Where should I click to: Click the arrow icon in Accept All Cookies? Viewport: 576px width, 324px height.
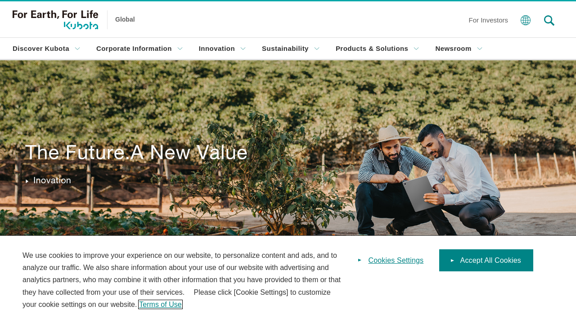pyautogui.click(x=452, y=261)
